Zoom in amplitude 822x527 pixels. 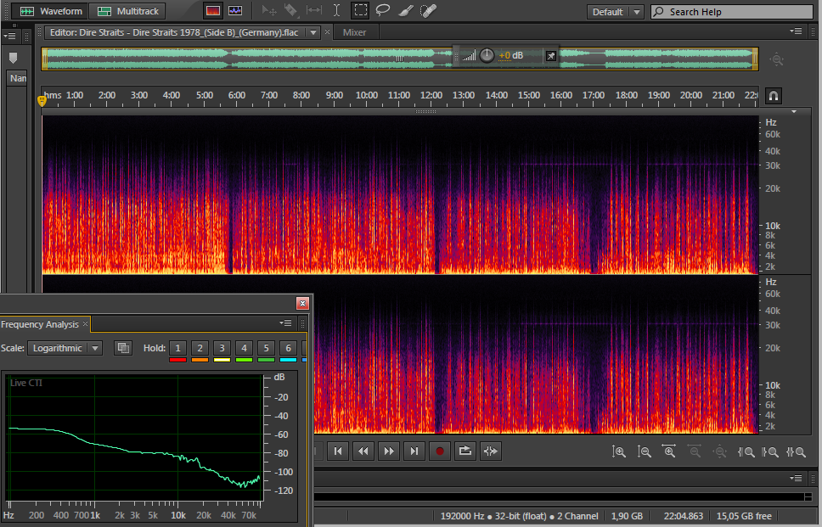[618, 451]
